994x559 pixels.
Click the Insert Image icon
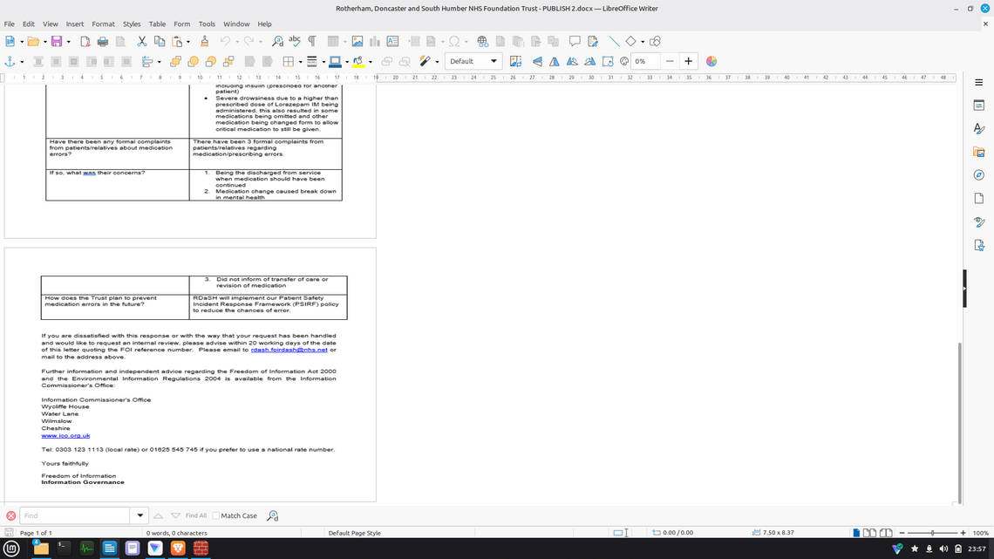coord(357,41)
